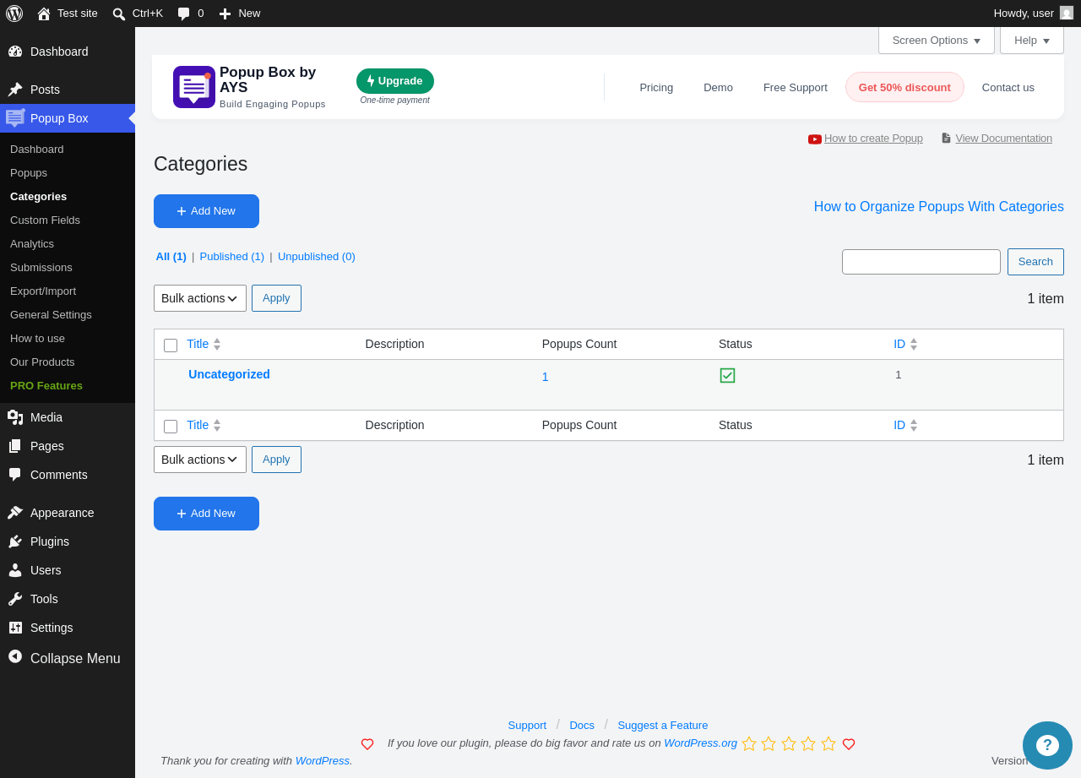The image size is (1081, 778).
Task: Open Suggest a Feature footer link
Action: tap(663, 725)
